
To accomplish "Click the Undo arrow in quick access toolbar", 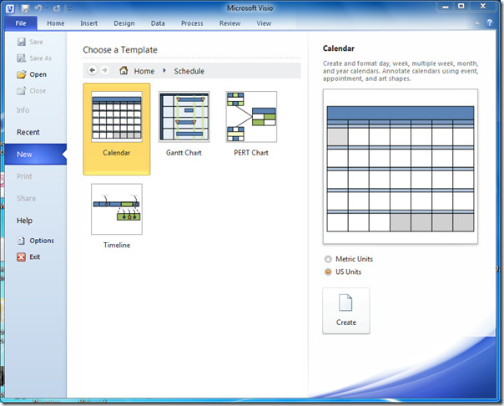I will click(x=38, y=8).
